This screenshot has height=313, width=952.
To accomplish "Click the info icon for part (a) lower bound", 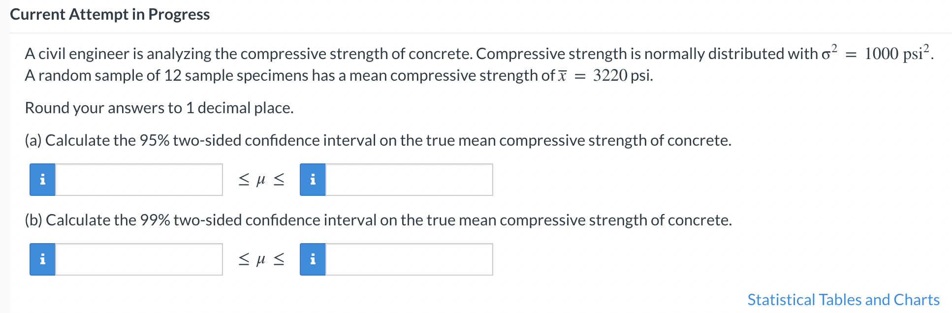I will (42, 180).
